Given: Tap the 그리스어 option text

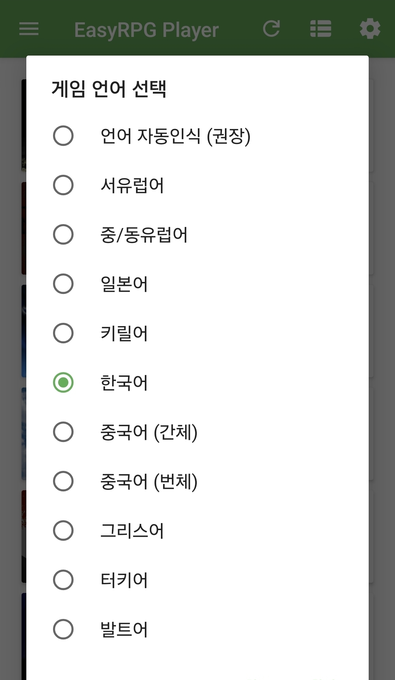Looking at the screenshot, I should point(132,531).
